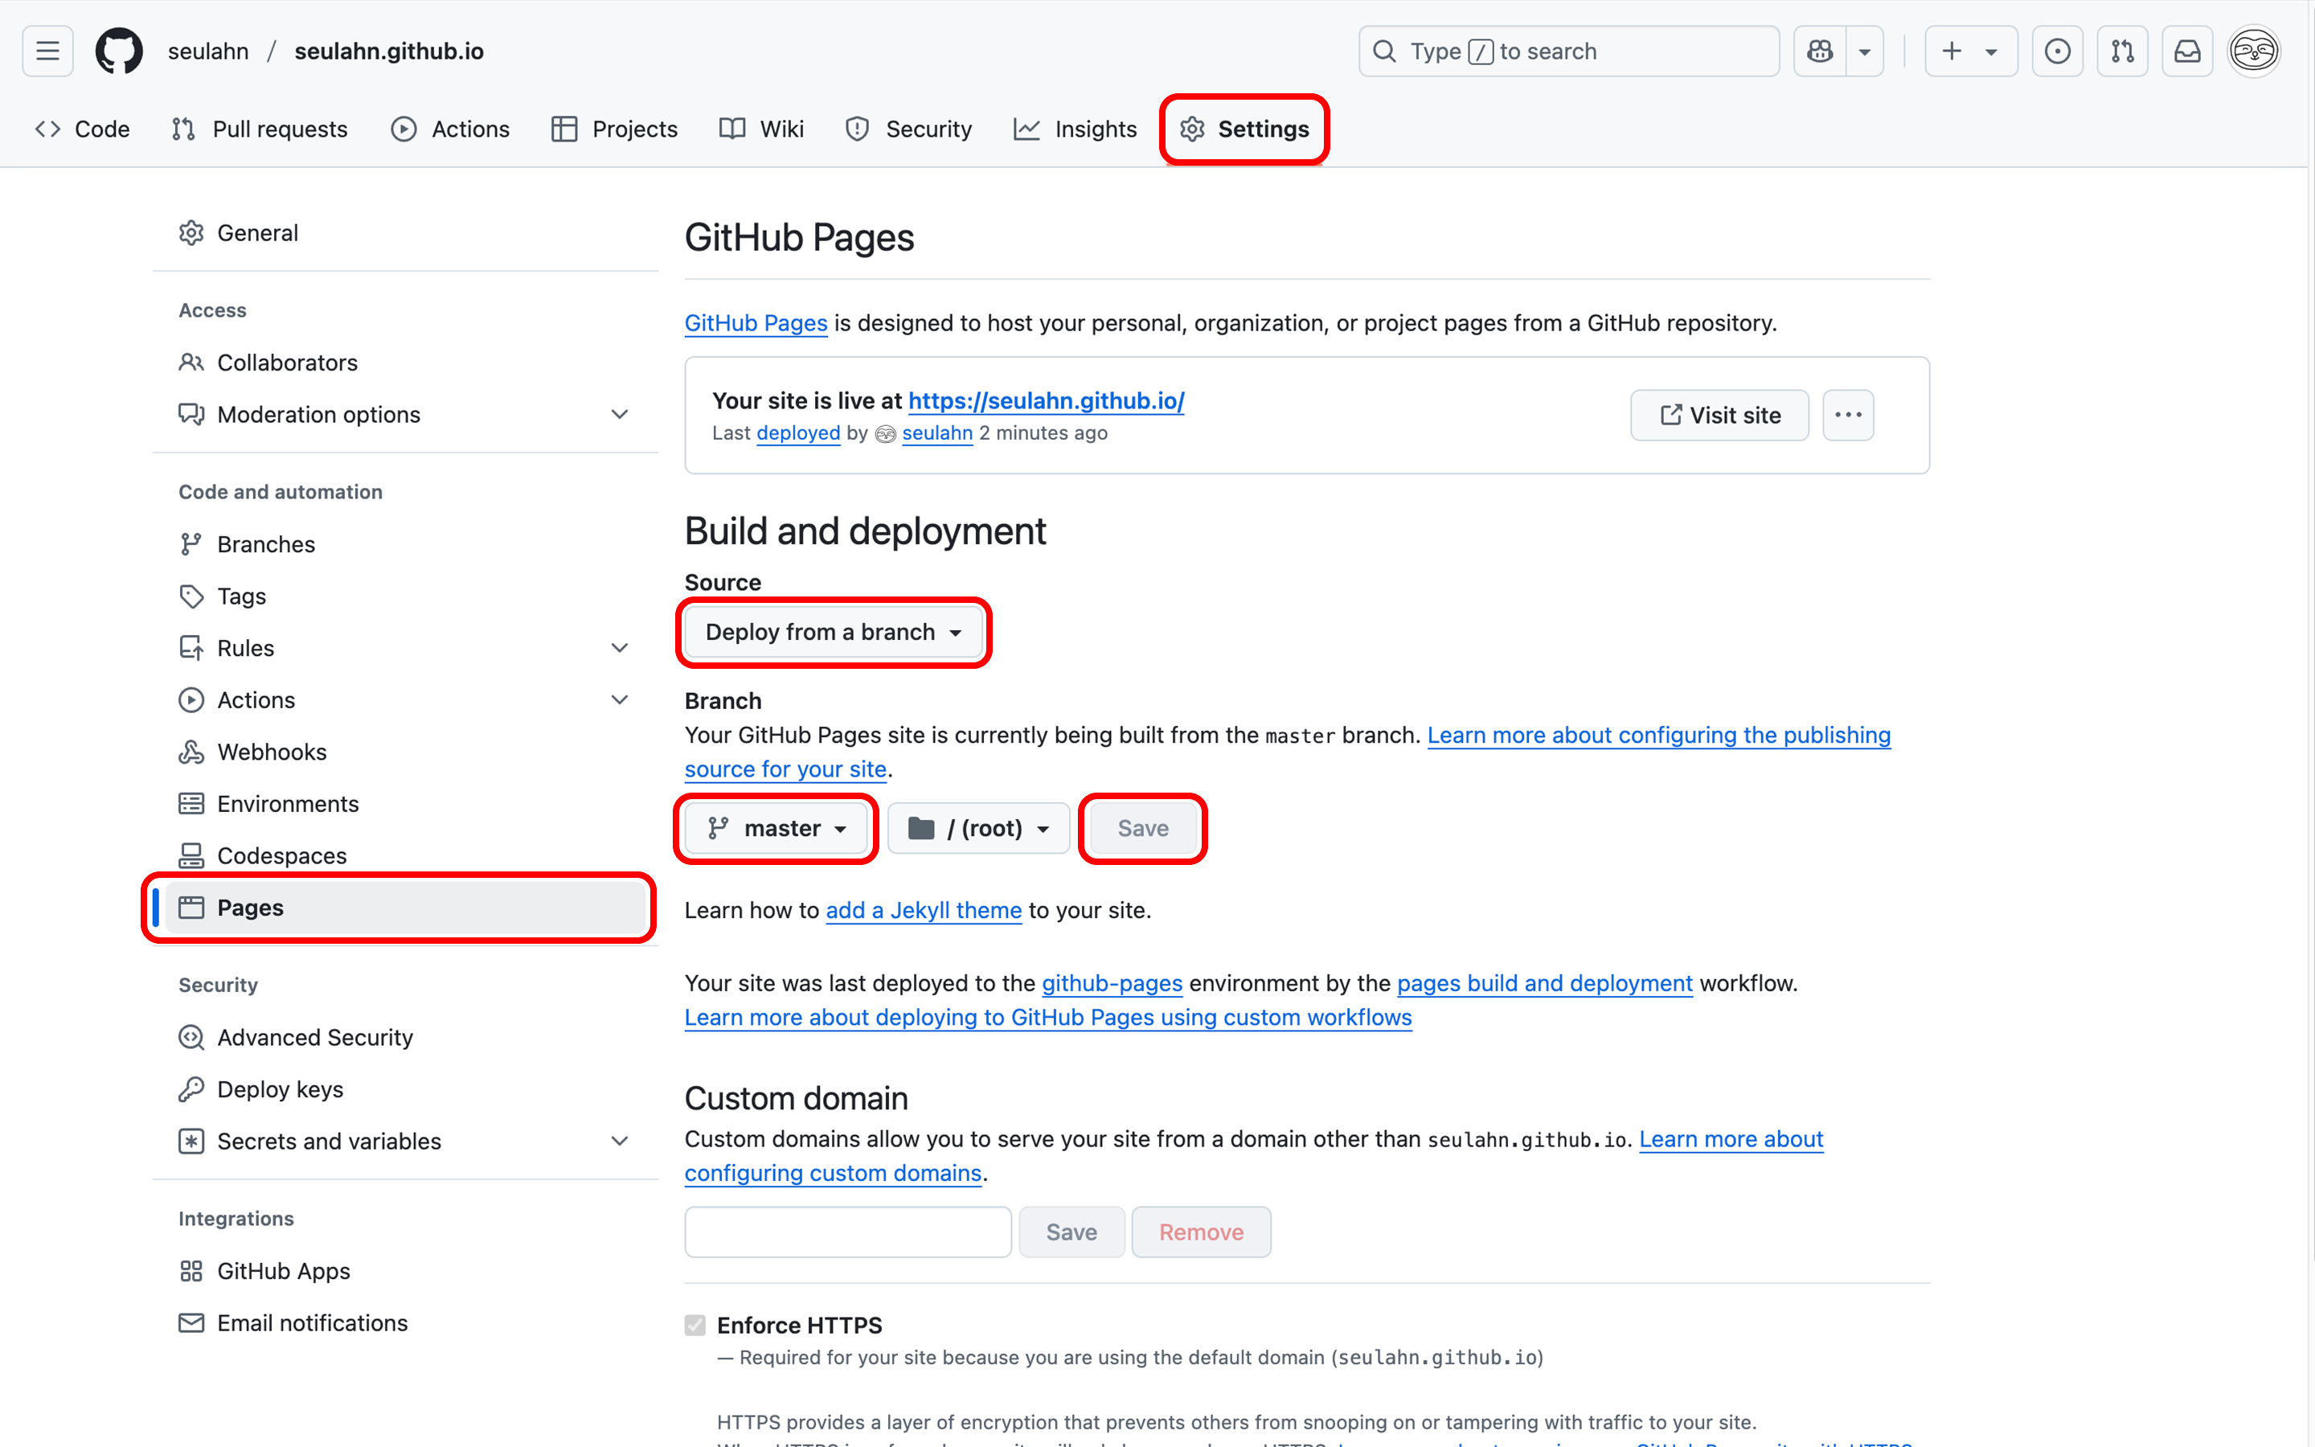Open configuring custom domains link

pos(832,1174)
